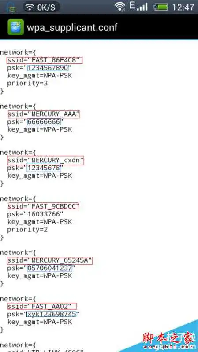Tap the mobile network signal bars
The image size is (198, 352).
click(138, 6)
